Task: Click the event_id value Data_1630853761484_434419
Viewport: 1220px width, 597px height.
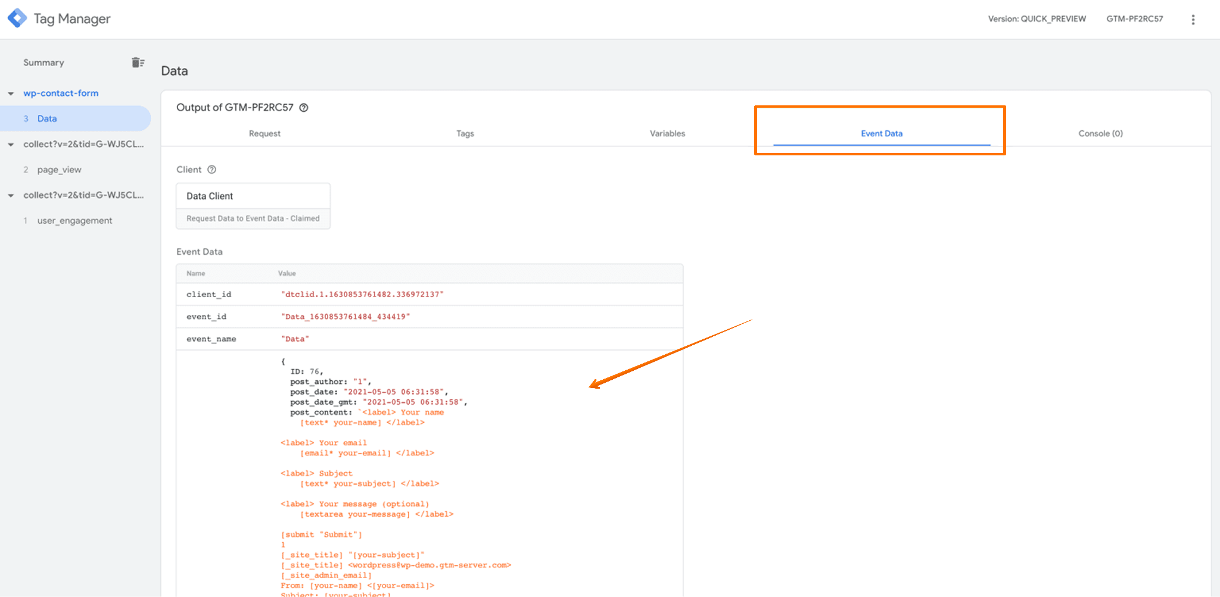Action: [346, 317]
